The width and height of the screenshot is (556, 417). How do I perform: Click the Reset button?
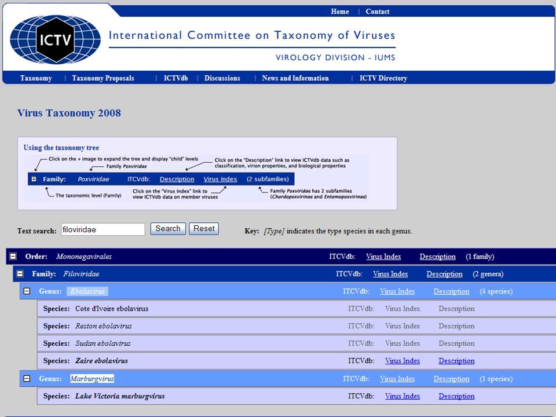click(x=204, y=229)
